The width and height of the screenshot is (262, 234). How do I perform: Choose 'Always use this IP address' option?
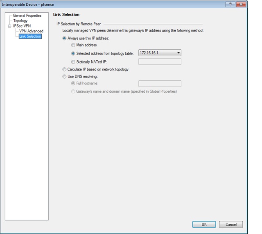point(64,38)
